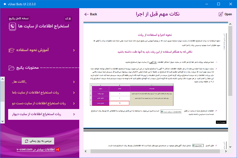The height and width of the screenshot is (158, 237).
Task: Select ربات استخراج اطلاعات از سایت دست دو
Action: point(44,103)
